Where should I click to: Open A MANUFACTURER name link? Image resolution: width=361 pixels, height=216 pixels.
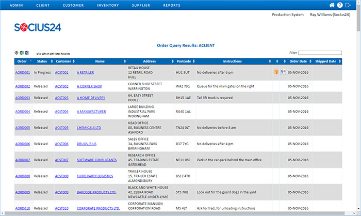91,112
